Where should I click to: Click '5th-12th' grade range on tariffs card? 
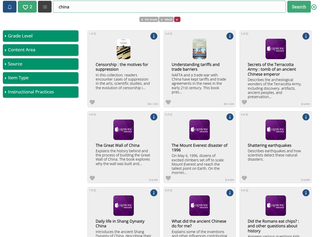229,104
